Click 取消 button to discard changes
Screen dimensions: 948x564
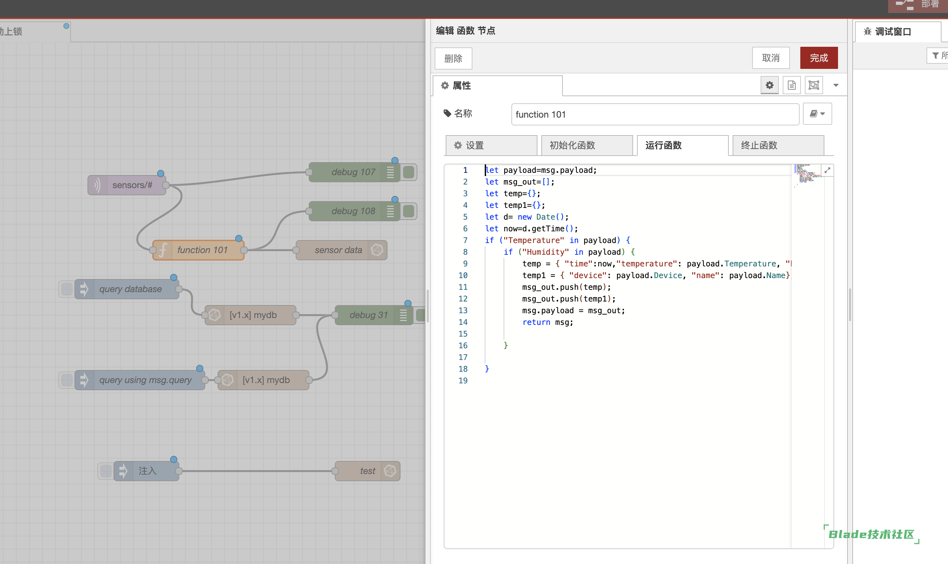tap(772, 58)
